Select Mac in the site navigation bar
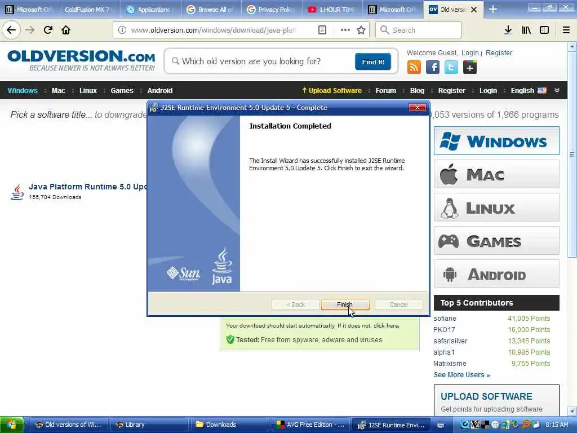577x433 pixels. (x=59, y=91)
